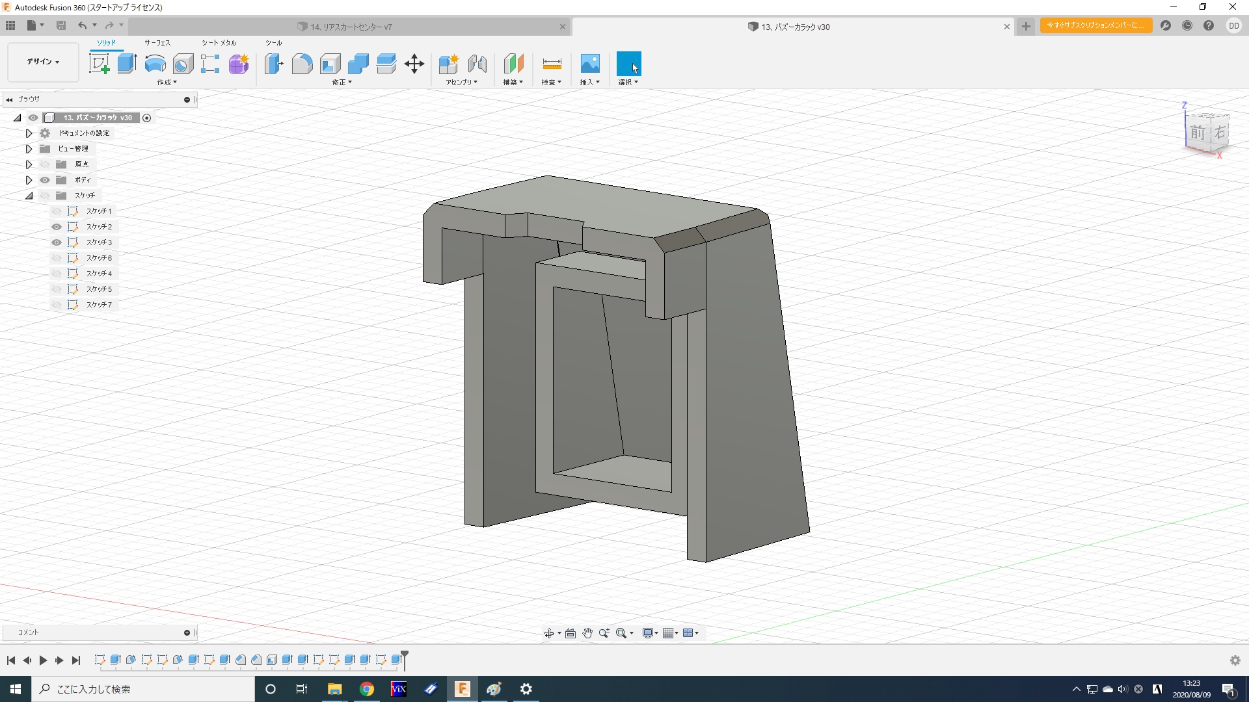1249x702 pixels.
Task: Click the Insert image icon
Action: 589,64
